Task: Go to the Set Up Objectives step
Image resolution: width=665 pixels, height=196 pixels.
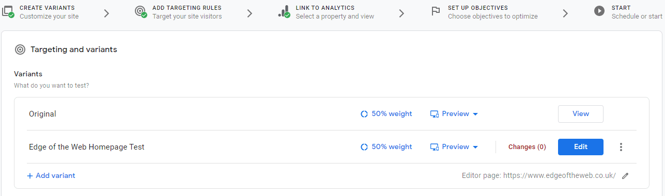Action: click(484, 12)
